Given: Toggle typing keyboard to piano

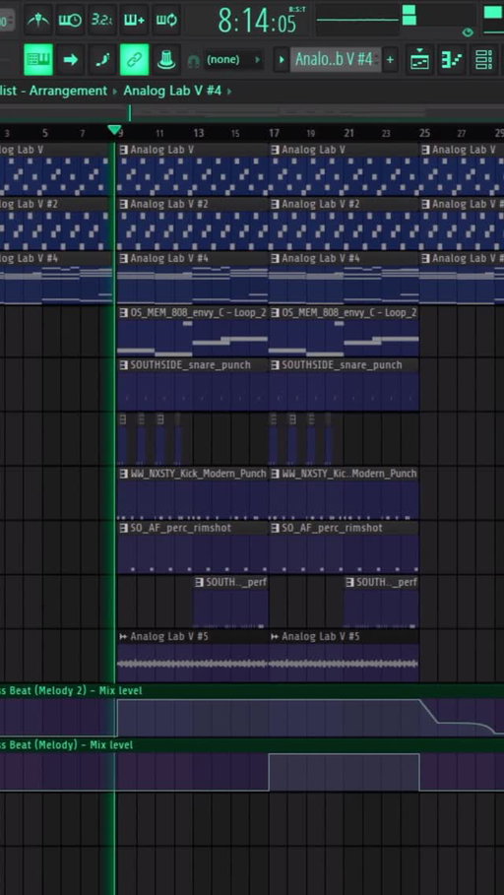Looking at the screenshot, I should [38, 59].
